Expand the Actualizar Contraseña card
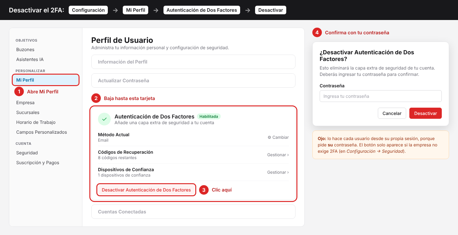458x235 pixels. coord(193,81)
